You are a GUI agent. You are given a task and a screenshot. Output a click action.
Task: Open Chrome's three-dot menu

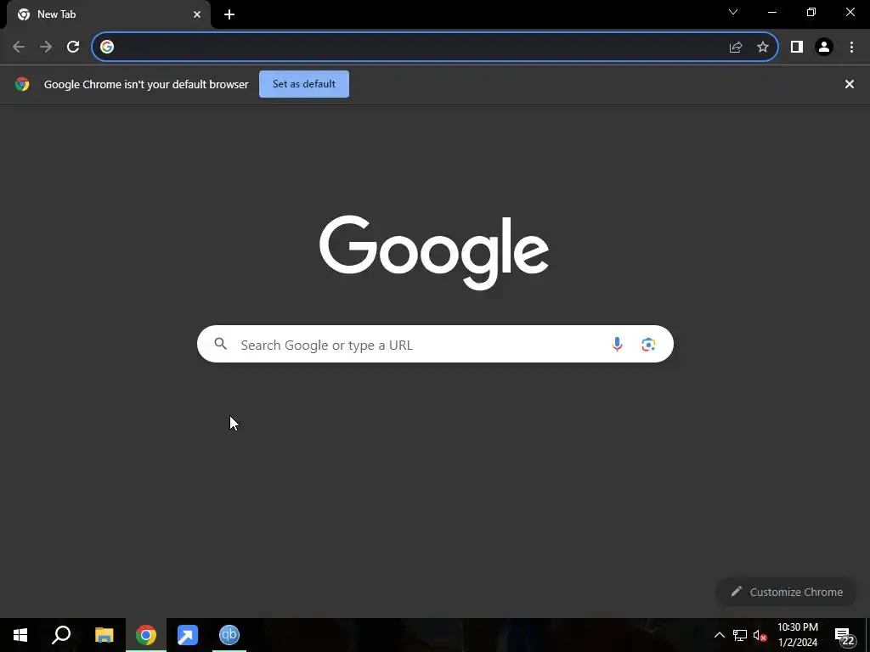[851, 48]
